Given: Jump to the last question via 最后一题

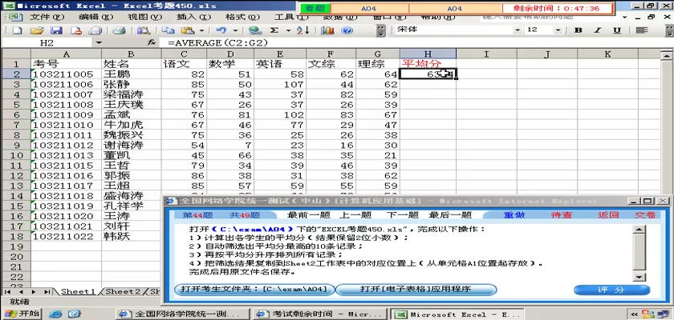Looking at the screenshot, I should point(450,215).
